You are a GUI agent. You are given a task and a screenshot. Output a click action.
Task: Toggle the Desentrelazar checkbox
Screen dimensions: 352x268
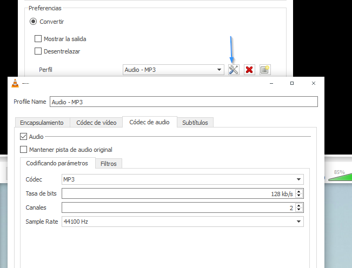(x=38, y=51)
